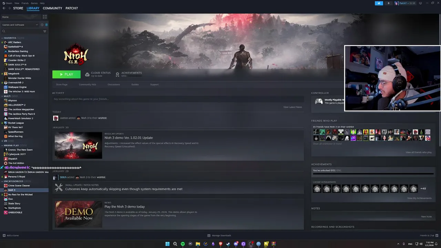Open the Windows Start menu

pyautogui.click(x=167, y=244)
